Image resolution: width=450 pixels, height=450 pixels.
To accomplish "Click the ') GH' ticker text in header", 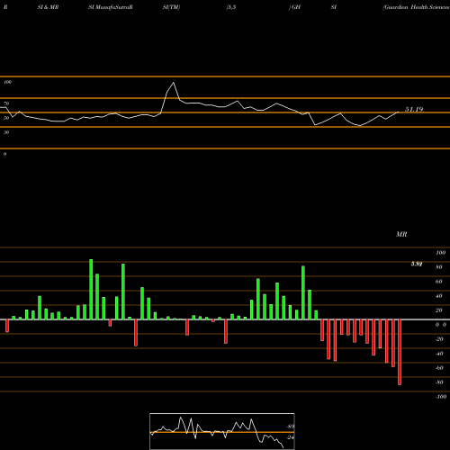I will [x=294, y=7].
